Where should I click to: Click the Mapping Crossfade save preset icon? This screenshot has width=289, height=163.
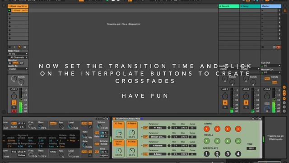[260, 119]
